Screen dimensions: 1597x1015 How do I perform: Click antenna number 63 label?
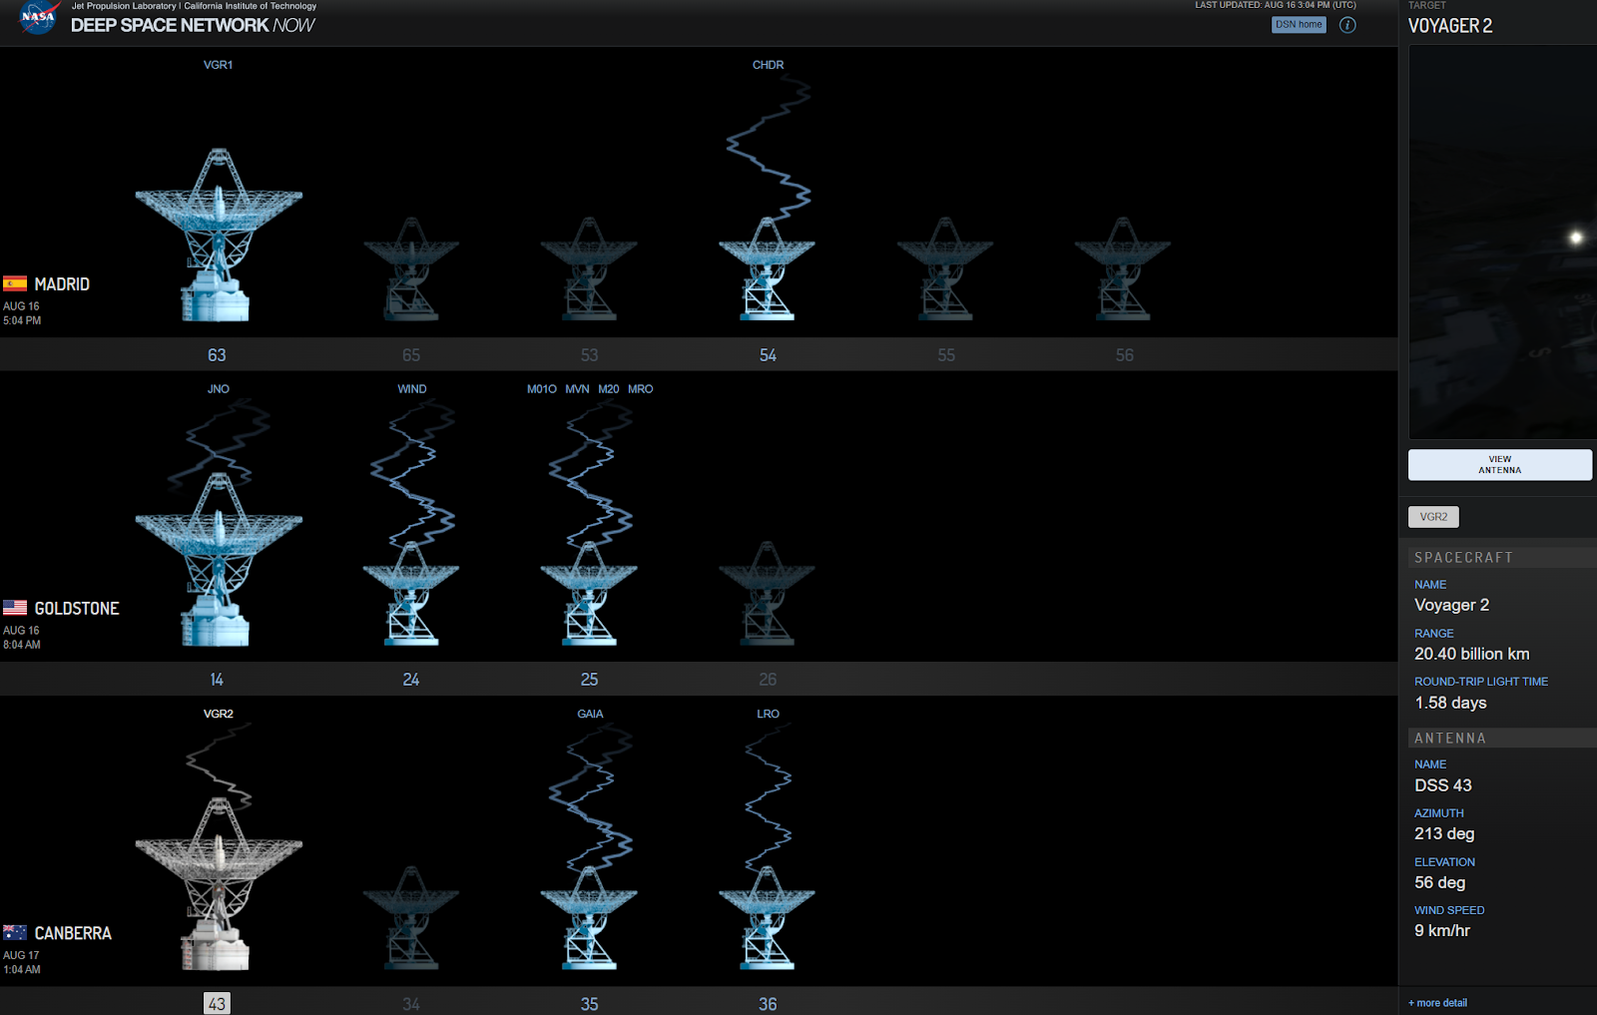pos(217,355)
